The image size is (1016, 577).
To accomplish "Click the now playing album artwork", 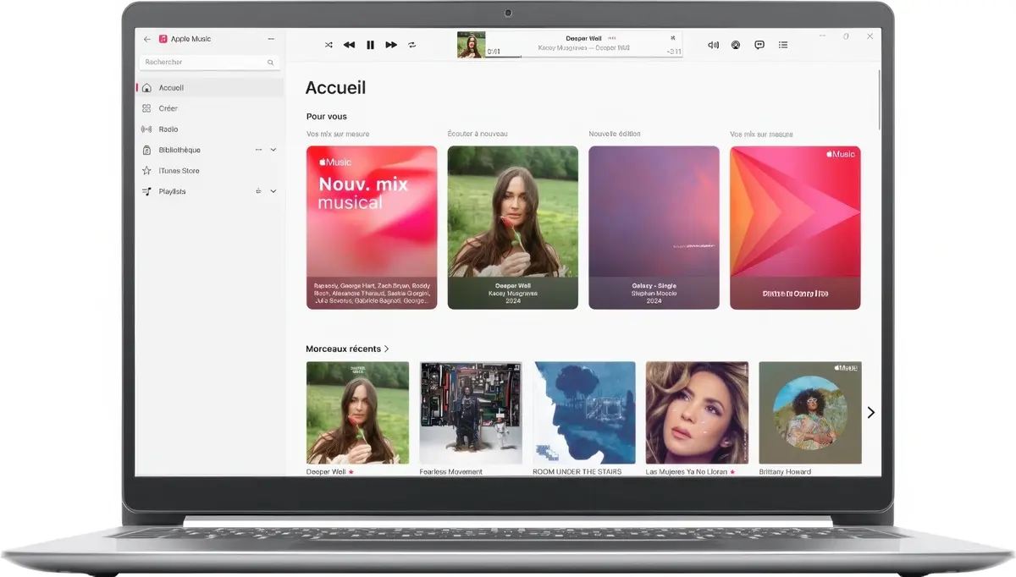I will (470, 45).
